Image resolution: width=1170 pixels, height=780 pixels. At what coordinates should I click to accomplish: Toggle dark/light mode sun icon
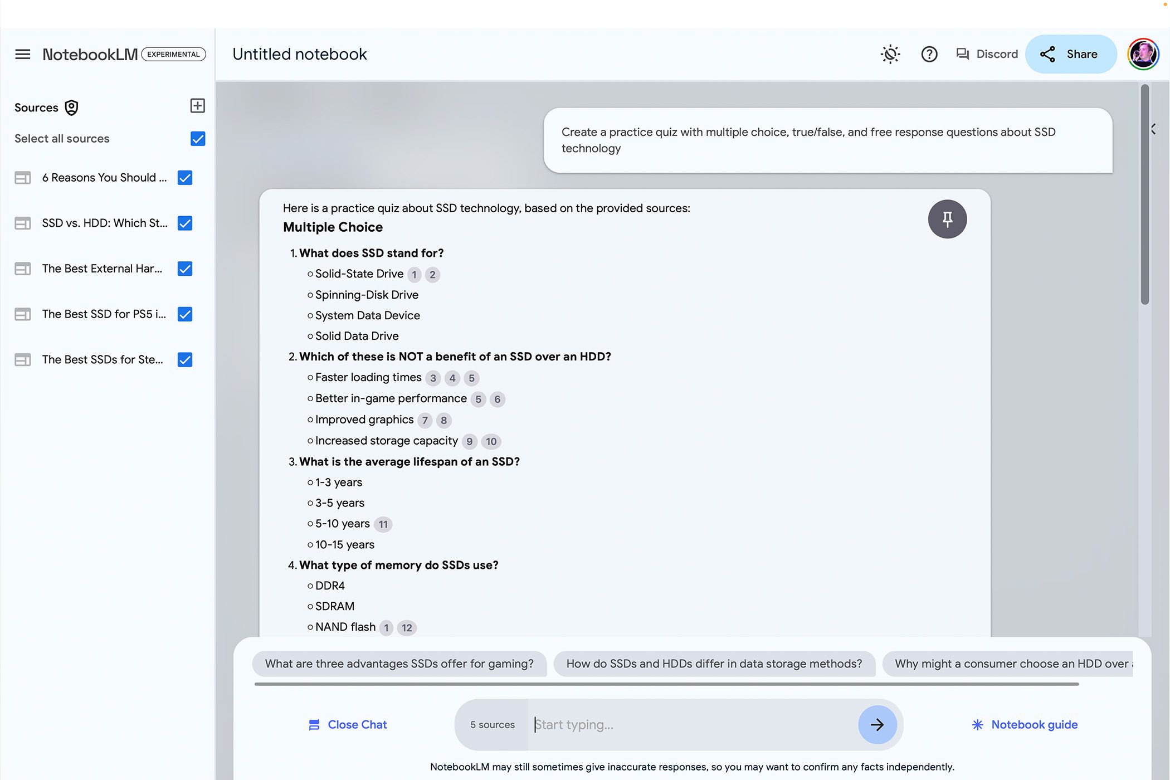click(890, 54)
